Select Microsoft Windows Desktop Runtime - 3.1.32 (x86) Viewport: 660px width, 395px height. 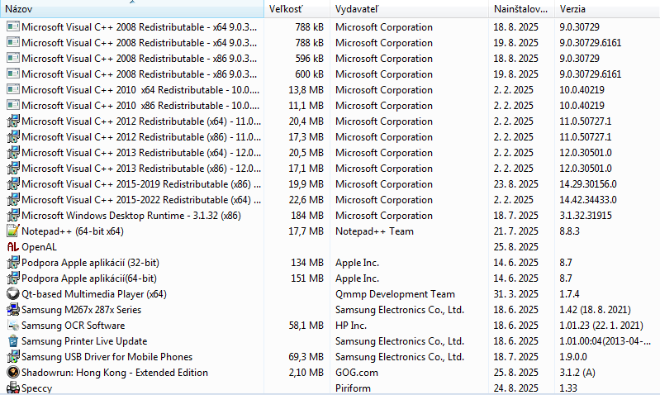pos(131,216)
